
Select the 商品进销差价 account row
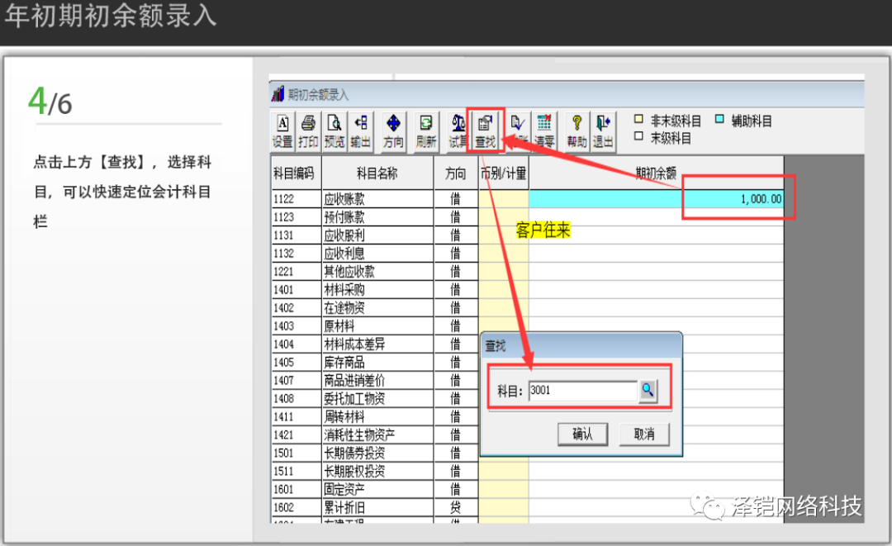click(x=377, y=381)
